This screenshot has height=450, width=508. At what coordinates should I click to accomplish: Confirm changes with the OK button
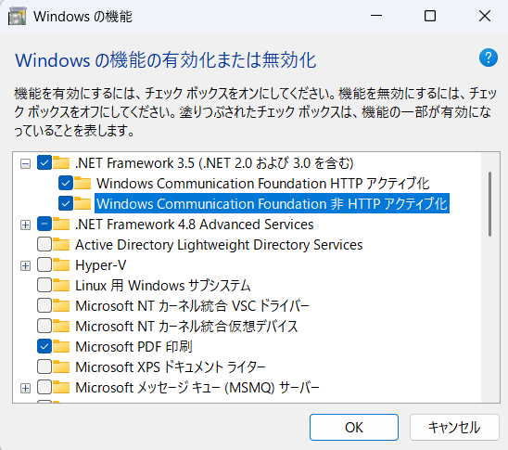coord(354,428)
